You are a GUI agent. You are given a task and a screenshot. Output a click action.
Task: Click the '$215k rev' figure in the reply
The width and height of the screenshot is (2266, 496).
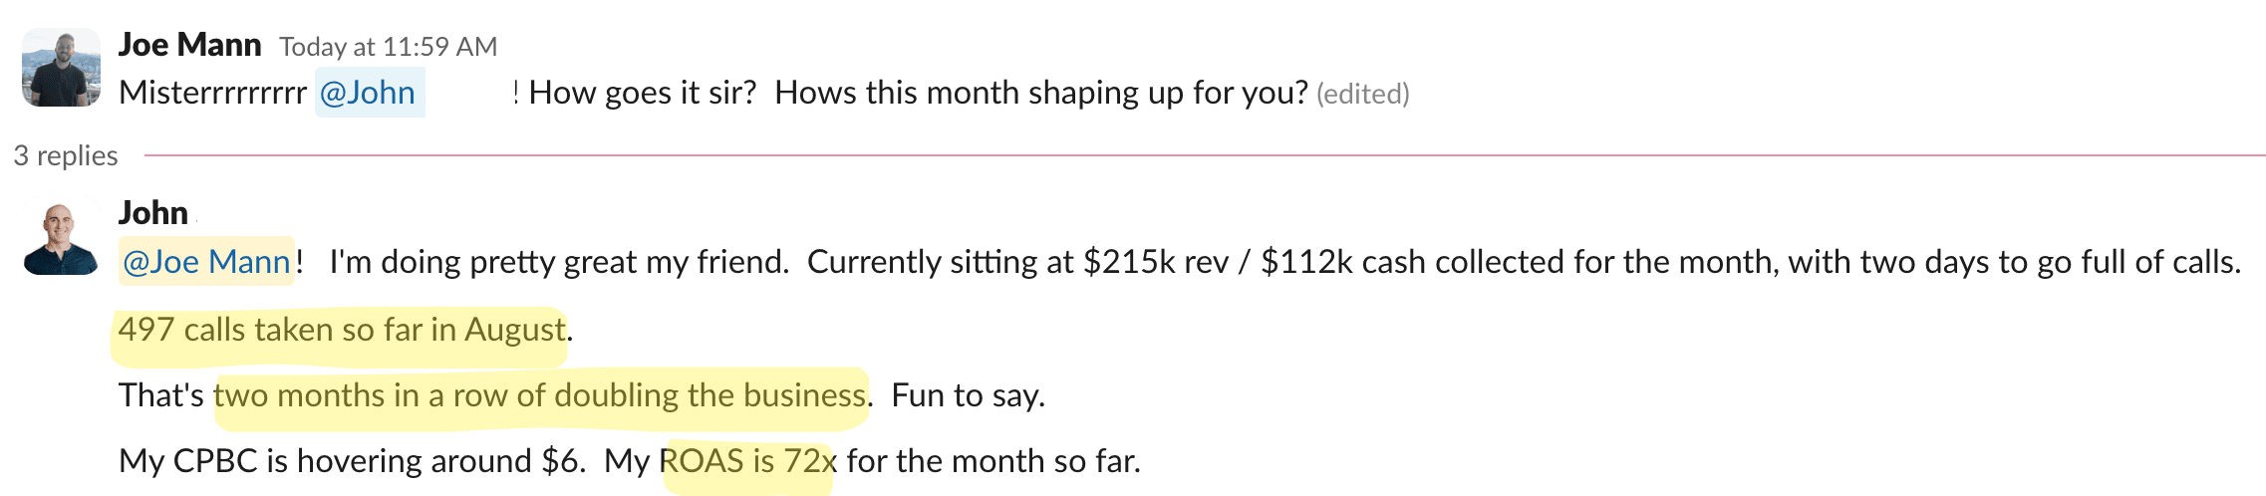(1156, 262)
